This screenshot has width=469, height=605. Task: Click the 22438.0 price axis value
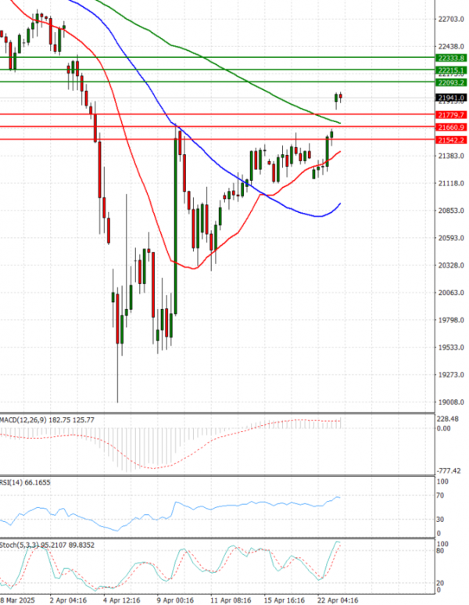click(451, 46)
